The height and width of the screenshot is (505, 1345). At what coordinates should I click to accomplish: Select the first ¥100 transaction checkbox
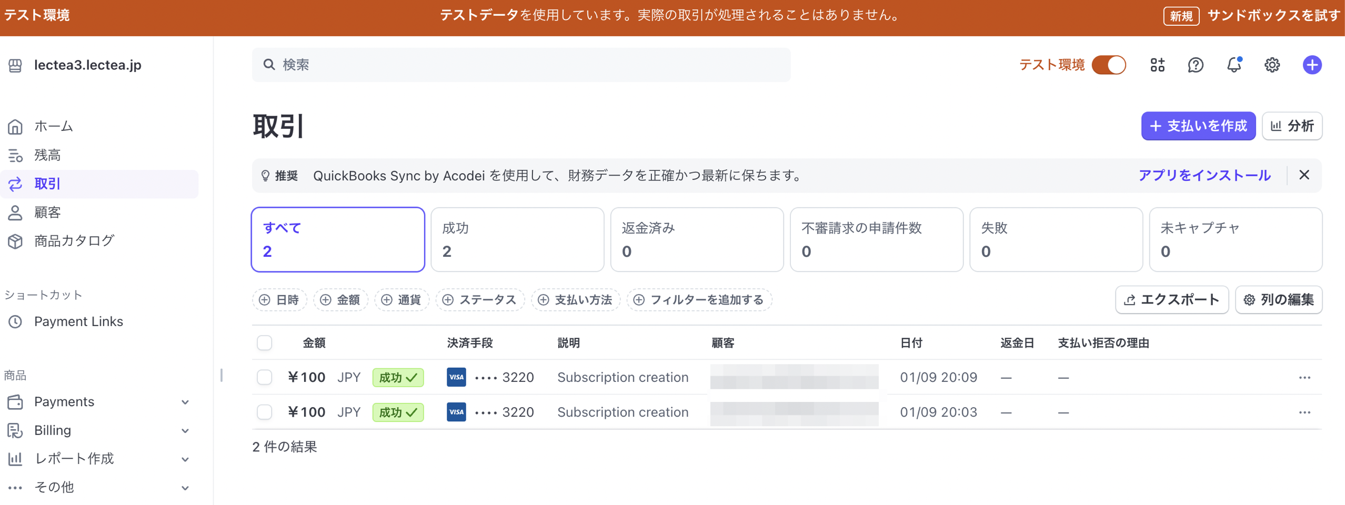coord(265,377)
